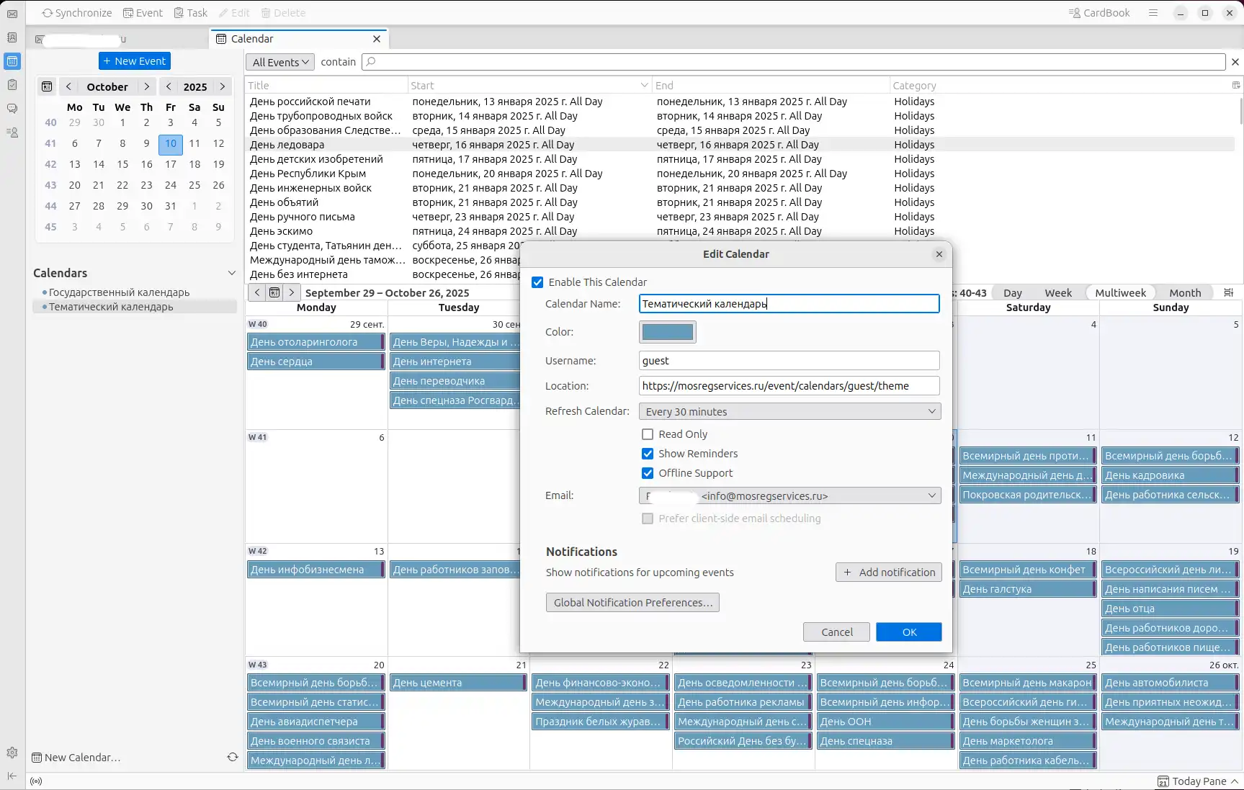The width and height of the screenshot is (1244, 790).
Task: Enable the Read Only checkbox
Action: click(x=648, y=434)
